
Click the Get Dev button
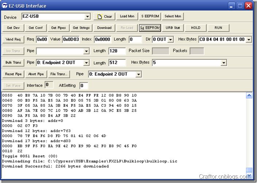(13, 28)
